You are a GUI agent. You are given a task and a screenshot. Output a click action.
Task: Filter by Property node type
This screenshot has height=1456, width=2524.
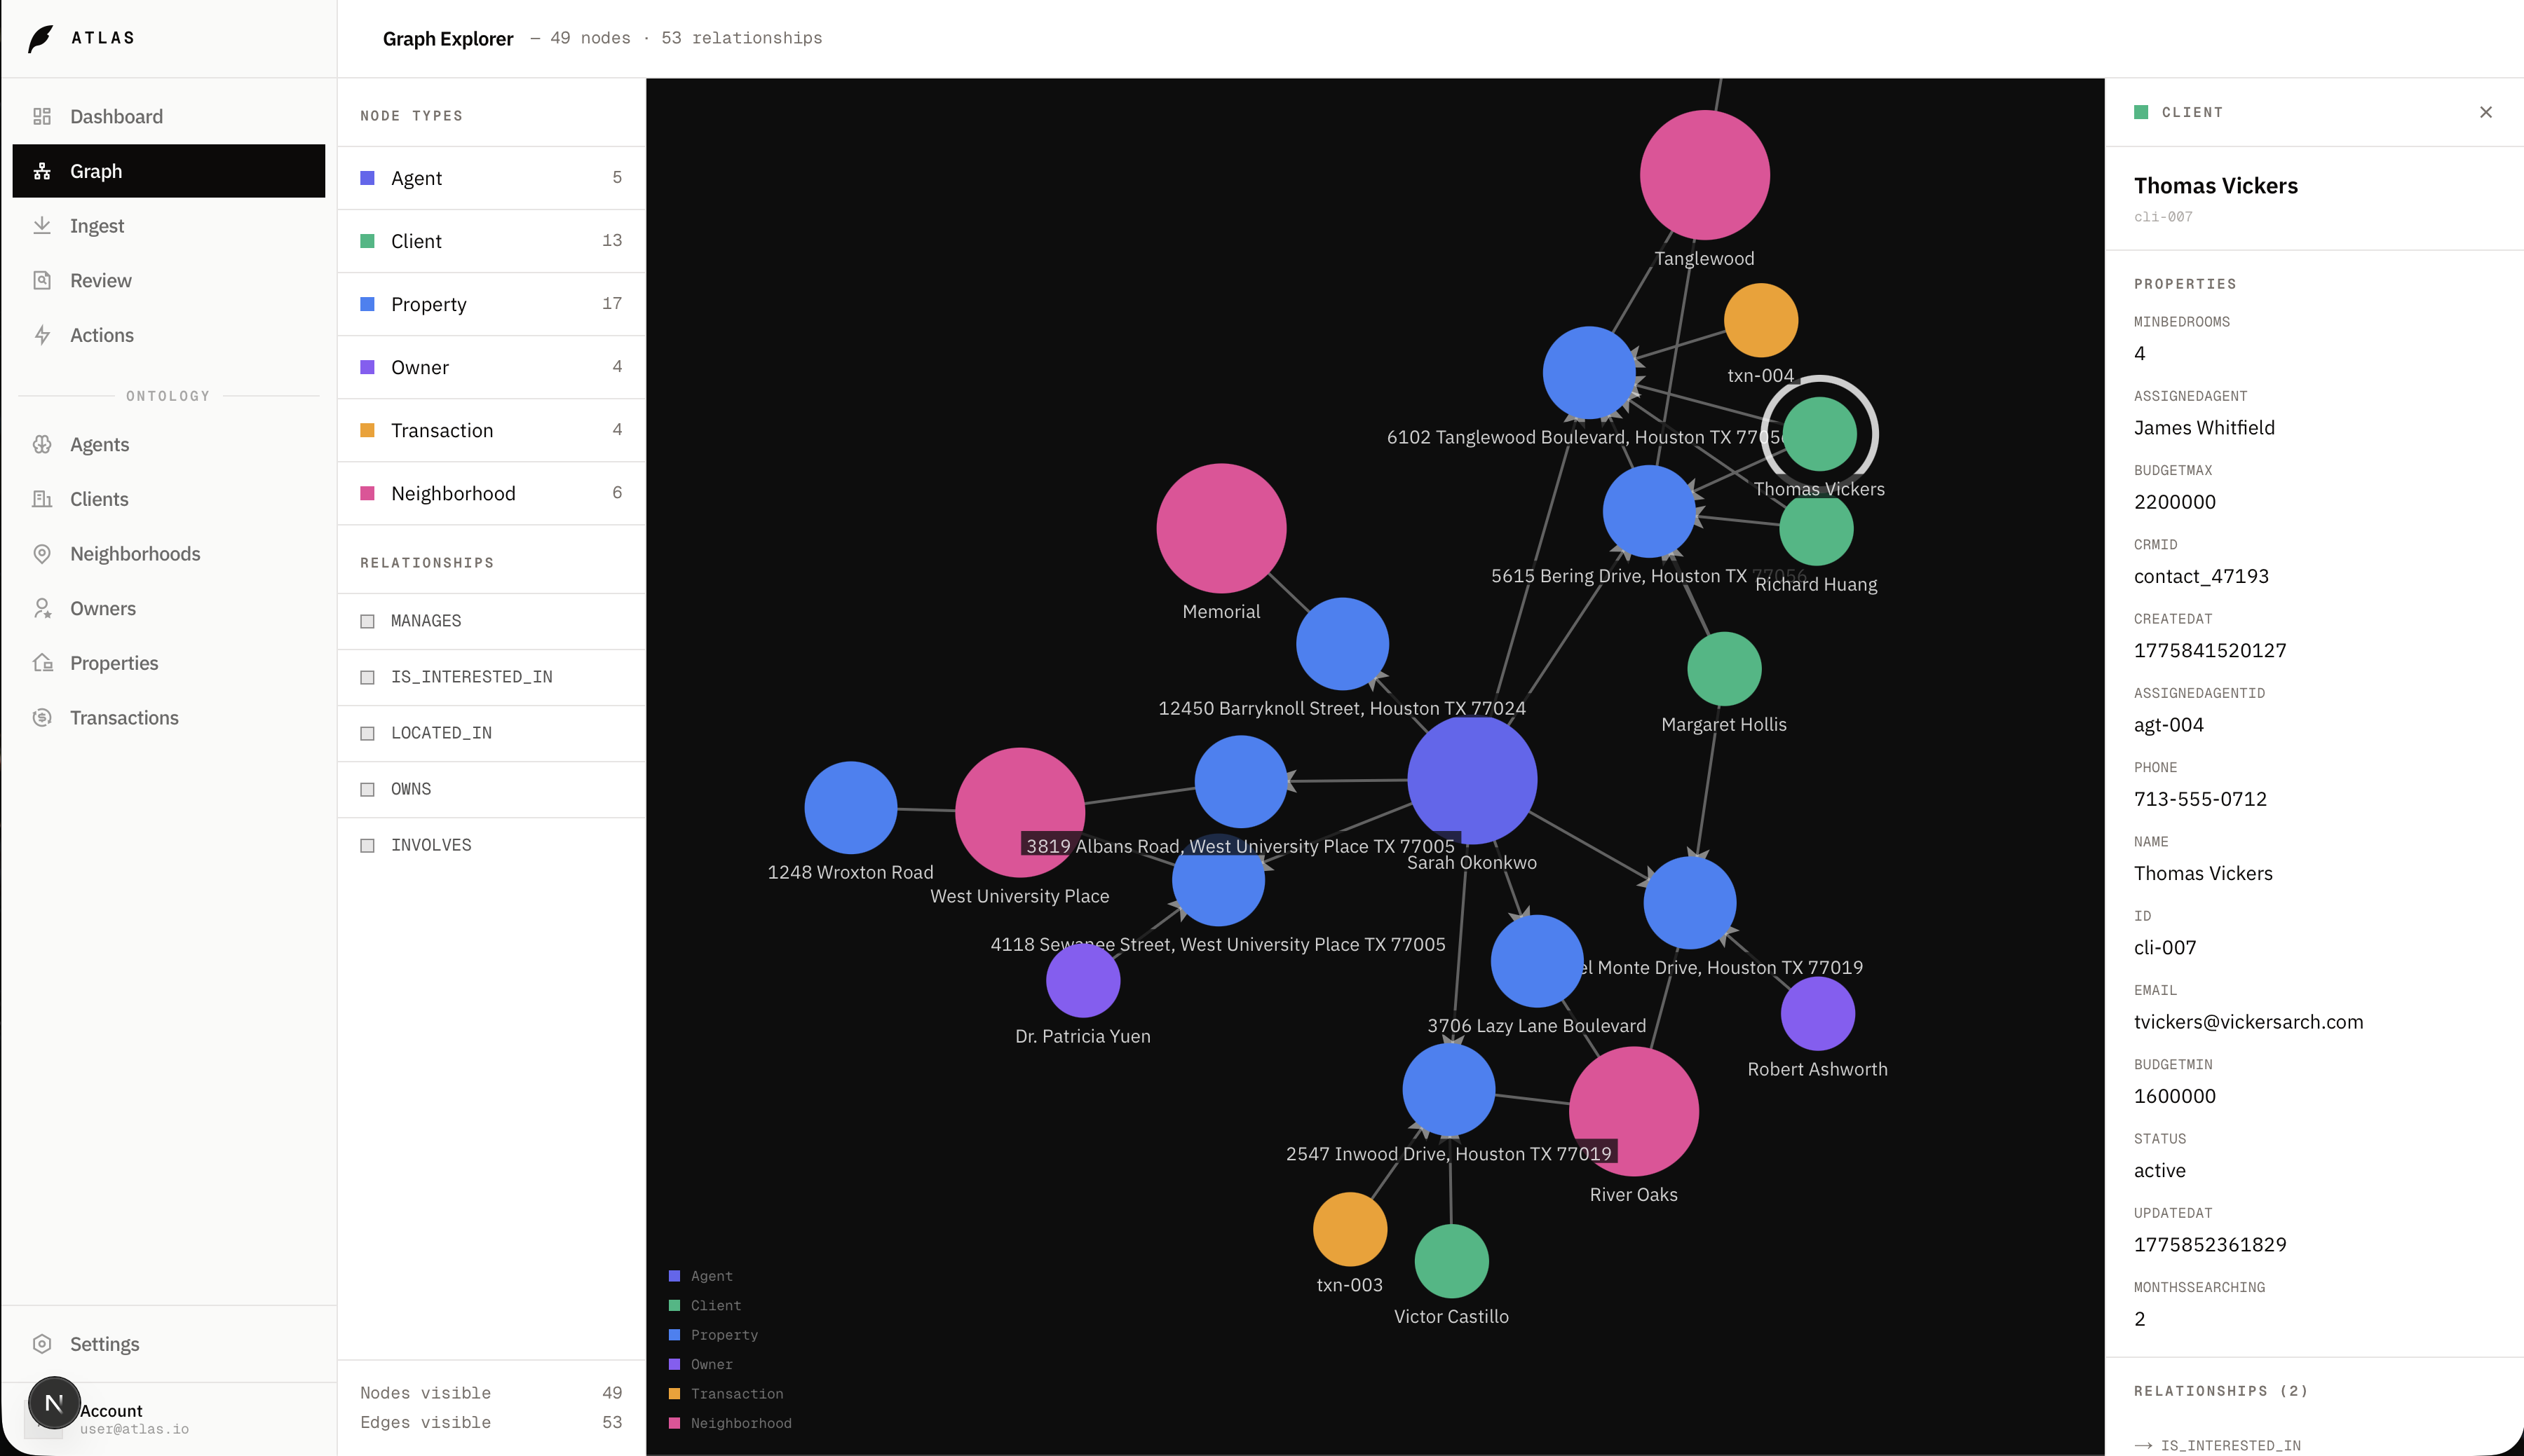[x=491, y=304]
